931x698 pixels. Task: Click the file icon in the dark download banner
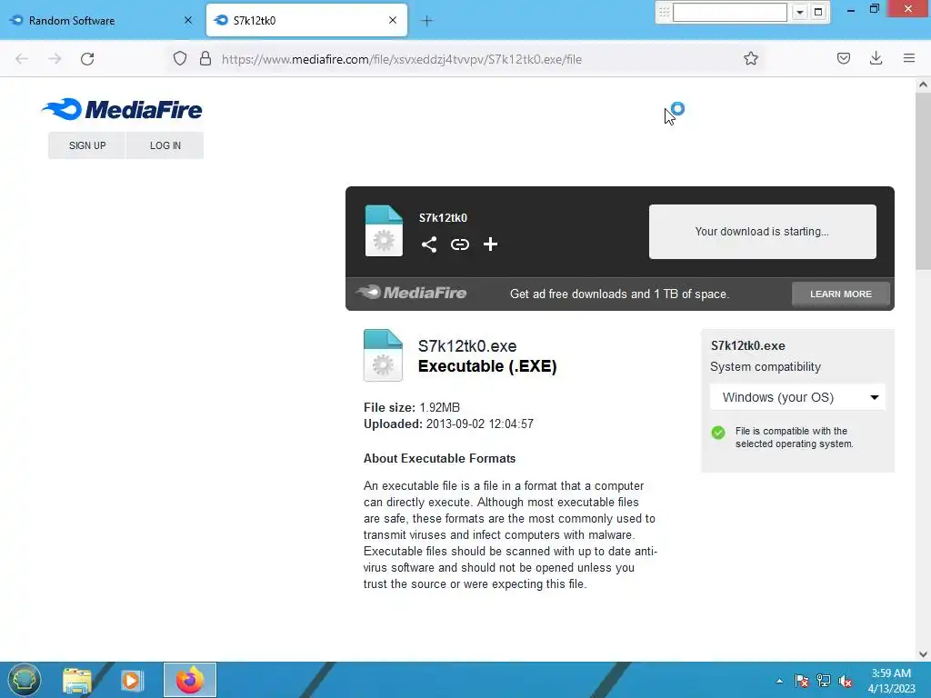pos(384,231)
